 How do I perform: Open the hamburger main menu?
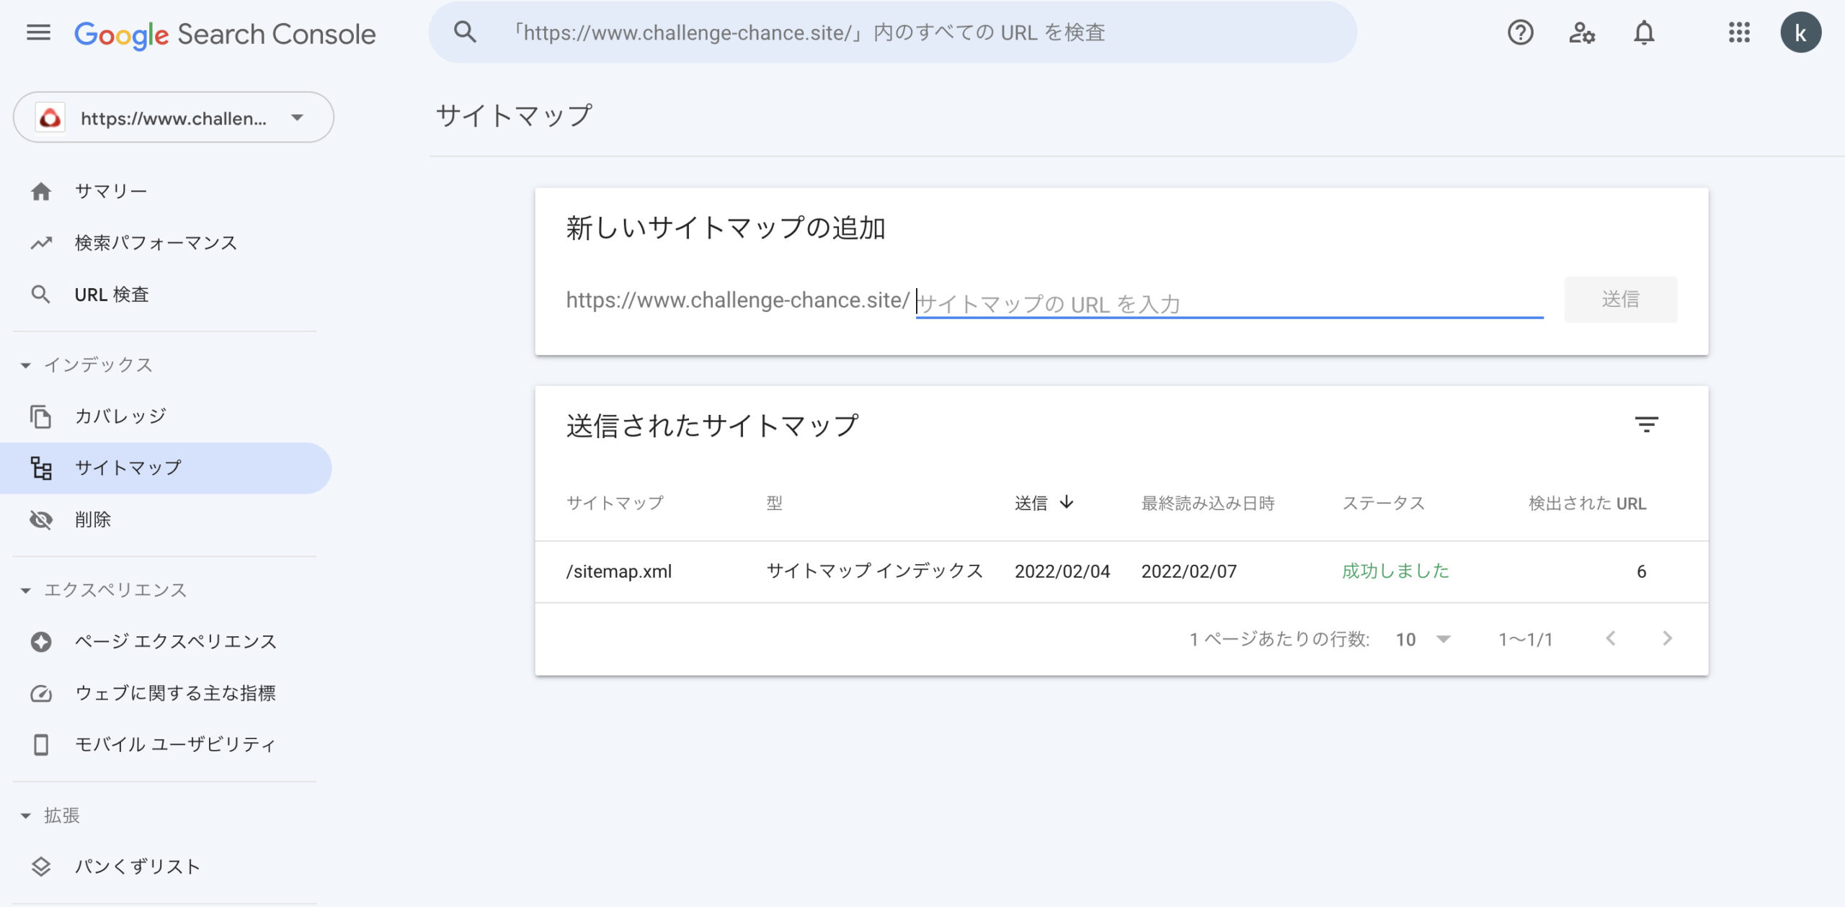click(38, 32)
